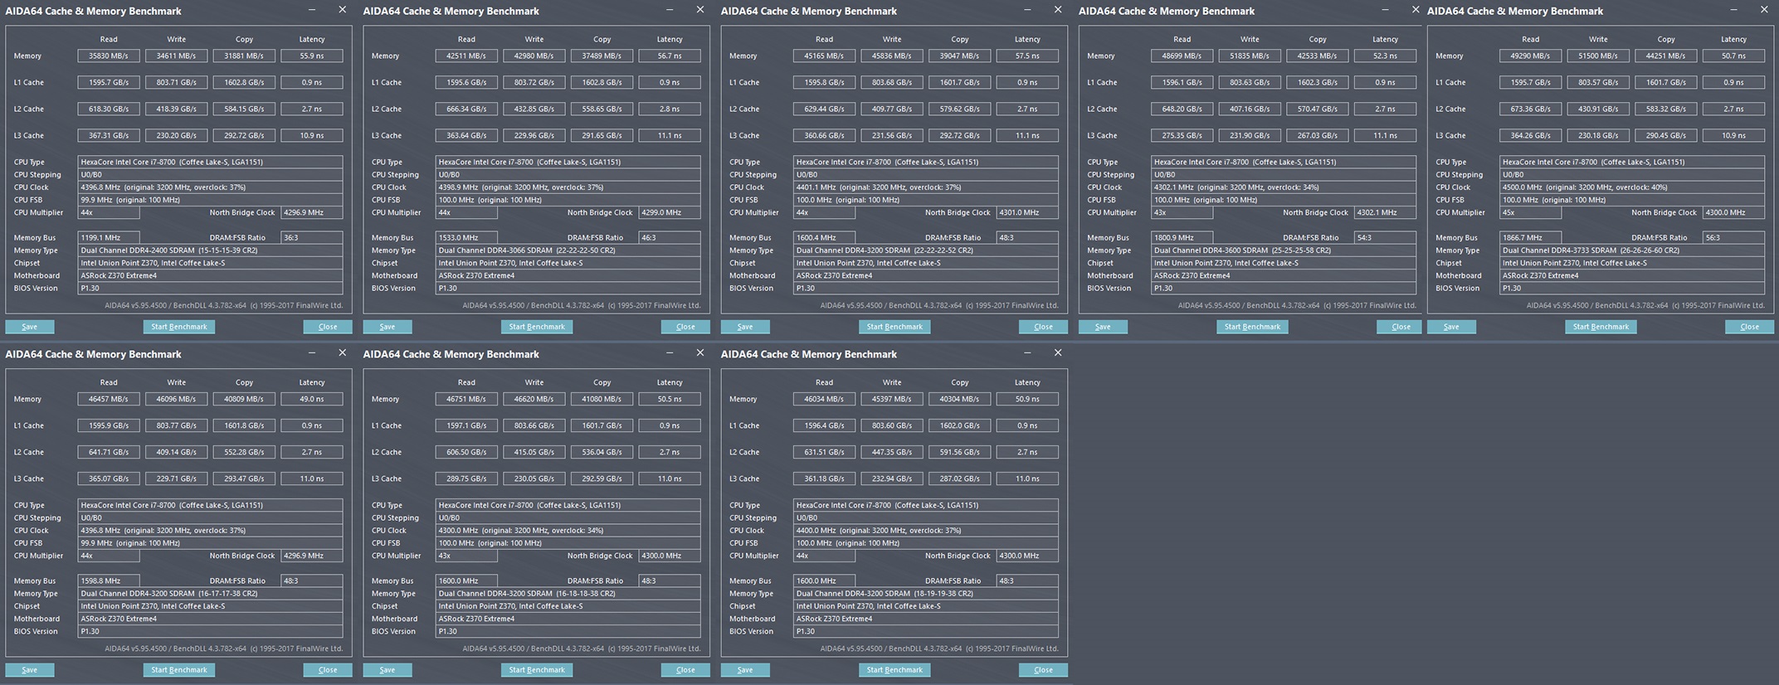
Task: Select Memory Latency 50.7 ns field
Action: click(x=1733, y=56)
